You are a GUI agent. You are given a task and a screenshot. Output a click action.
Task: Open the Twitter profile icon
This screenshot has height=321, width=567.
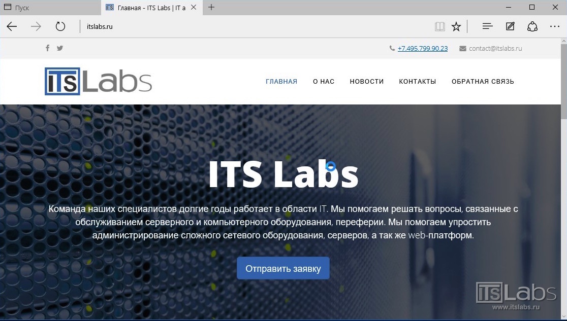[x=60, y=48]
